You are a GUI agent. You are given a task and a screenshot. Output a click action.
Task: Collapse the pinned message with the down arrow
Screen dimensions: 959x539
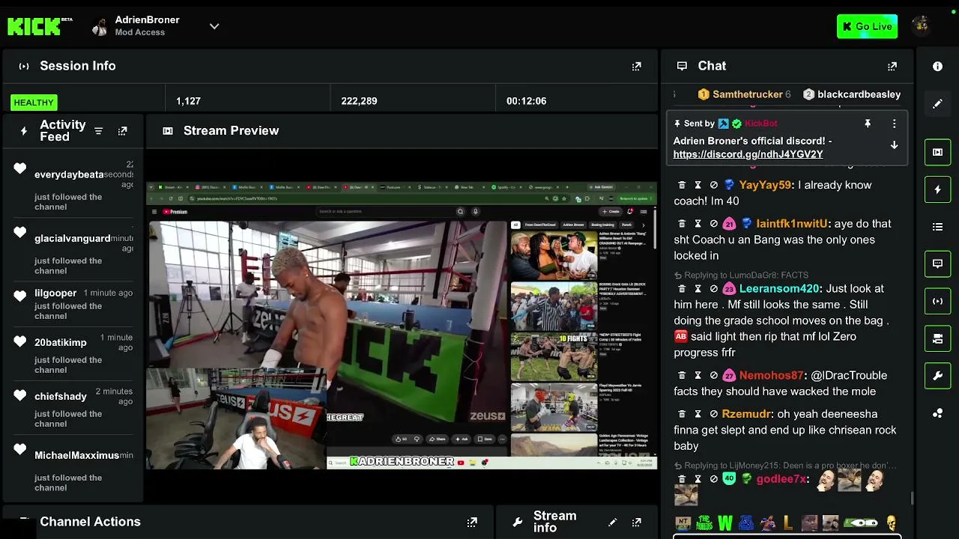click(894, 145)
